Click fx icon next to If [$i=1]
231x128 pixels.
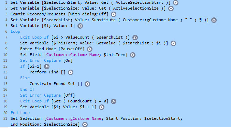(47, 67)
